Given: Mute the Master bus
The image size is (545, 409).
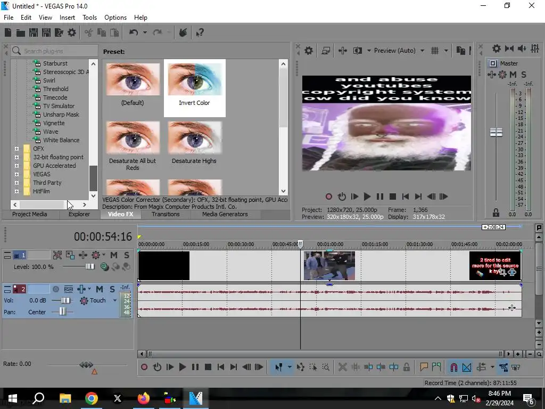Looking at the screenshot, I should pos(513,75).
